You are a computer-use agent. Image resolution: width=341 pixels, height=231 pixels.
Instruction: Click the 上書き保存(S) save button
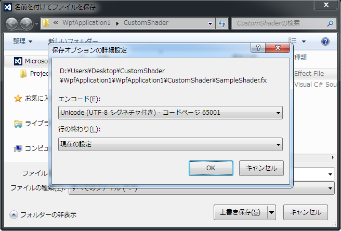pos(240,212)
